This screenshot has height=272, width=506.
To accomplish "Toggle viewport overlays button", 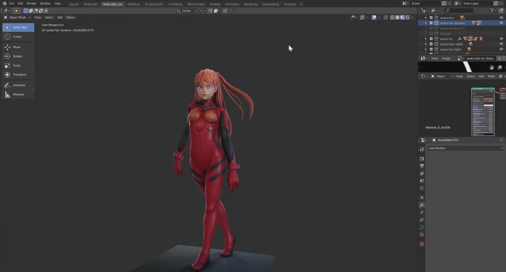I will coord(374,17).
